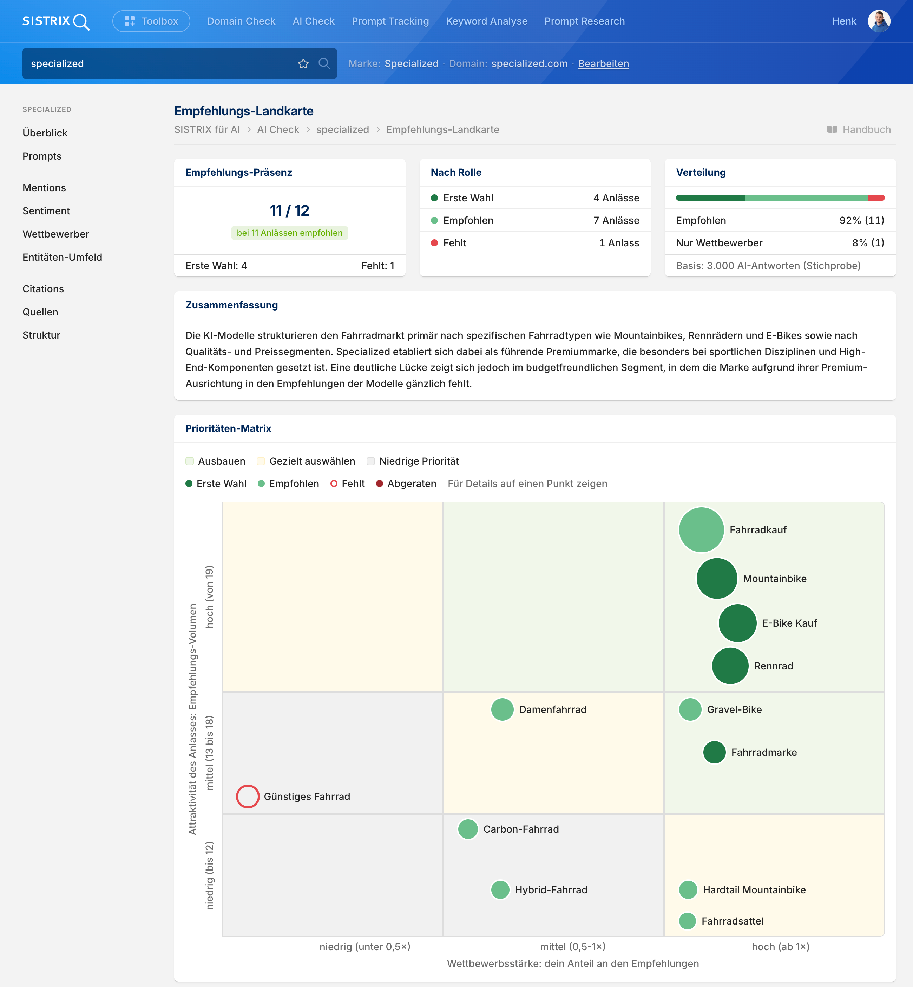This screenshot has height=987, width=913.
Task: Click the Prioritäten-Matrix heading
Action: 228,428
